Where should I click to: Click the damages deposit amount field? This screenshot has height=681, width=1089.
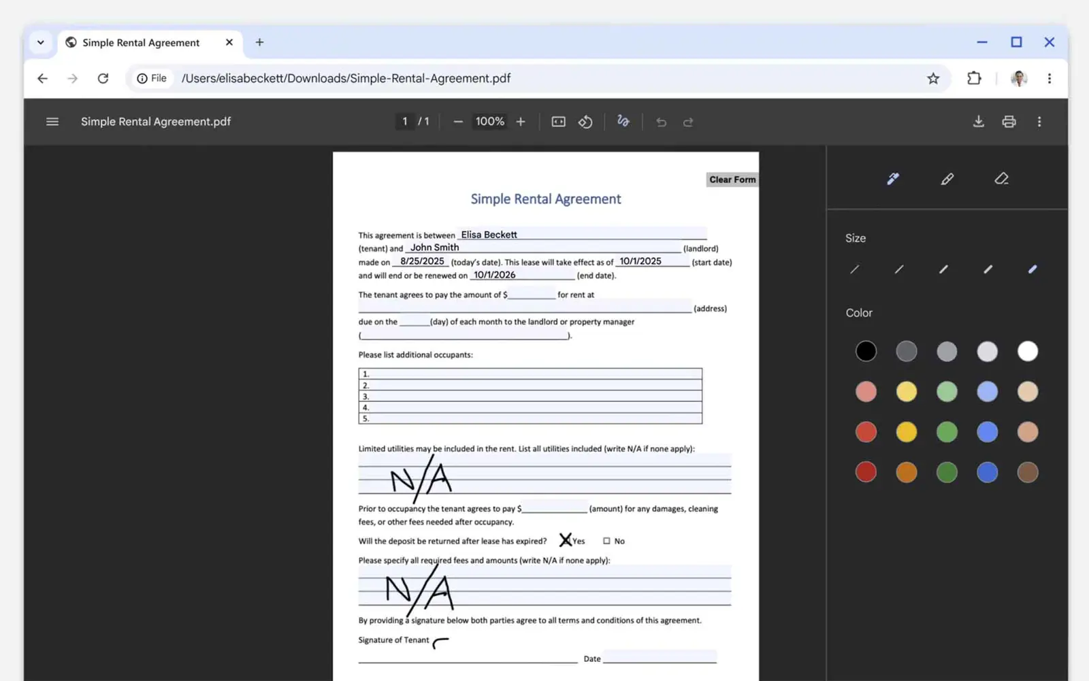pos(554,508)
